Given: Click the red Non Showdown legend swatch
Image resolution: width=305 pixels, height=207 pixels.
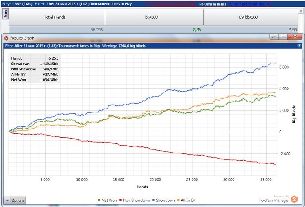Looking at the screenshot, I should (x=120, y=200).
